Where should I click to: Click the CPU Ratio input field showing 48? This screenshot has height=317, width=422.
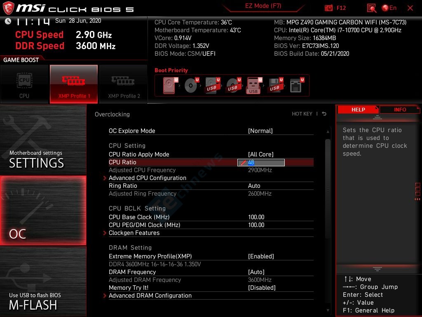(261, 162)
